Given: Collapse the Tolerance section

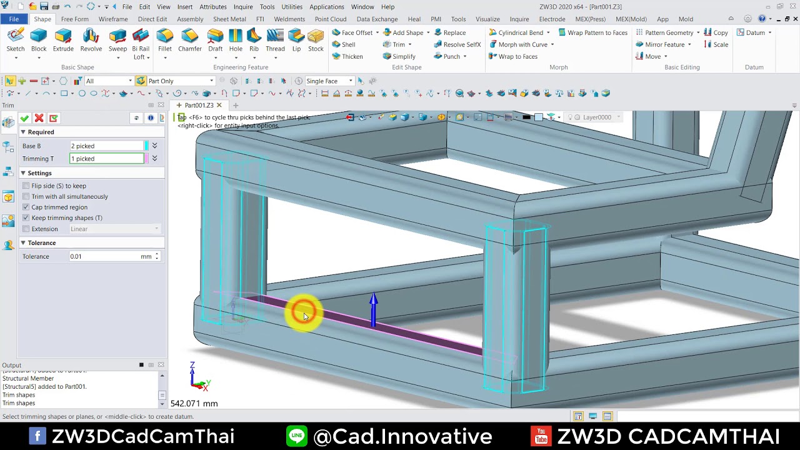Looking at the screenshot, I should click(23, 242).
